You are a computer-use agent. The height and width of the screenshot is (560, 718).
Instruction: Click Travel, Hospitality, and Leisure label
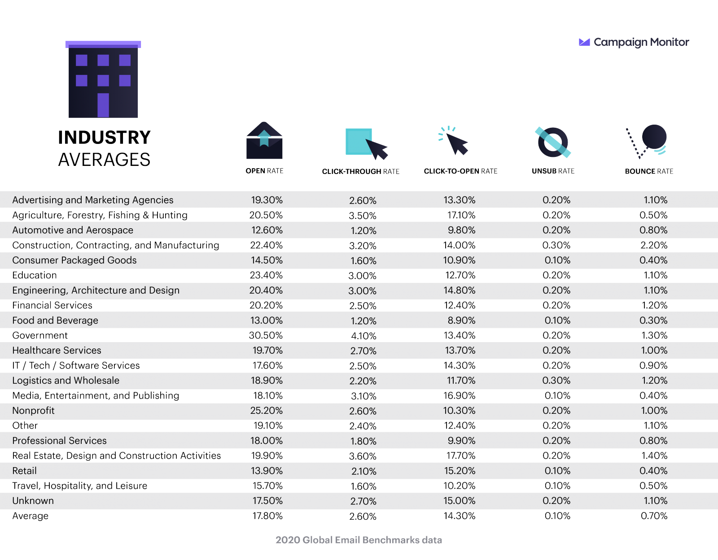[80, 486]
